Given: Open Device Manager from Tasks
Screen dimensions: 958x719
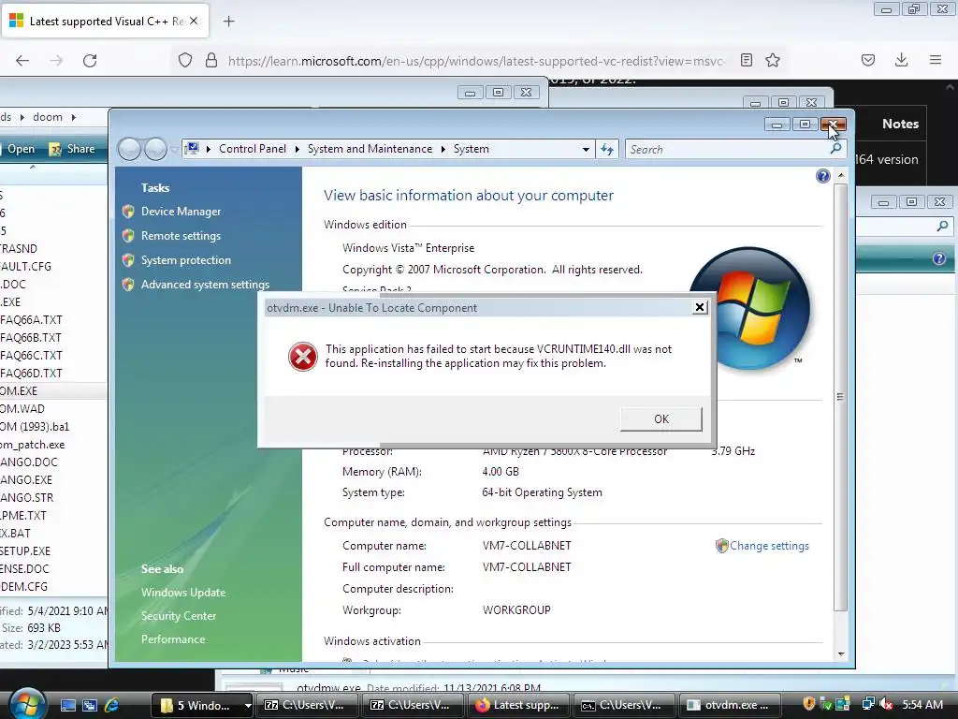Looking at the screenshot, I should (x=181, y=212).
